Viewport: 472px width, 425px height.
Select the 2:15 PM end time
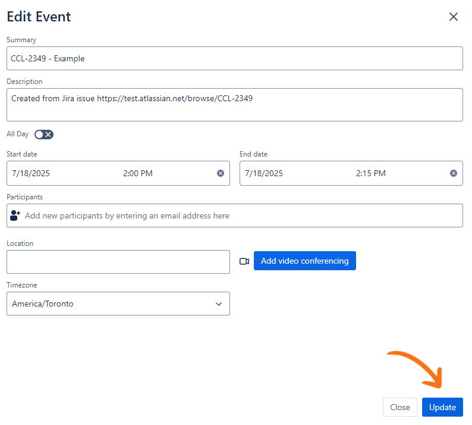(371, 173)
